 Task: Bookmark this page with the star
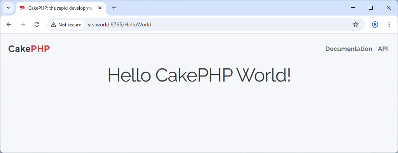point(356,24)
